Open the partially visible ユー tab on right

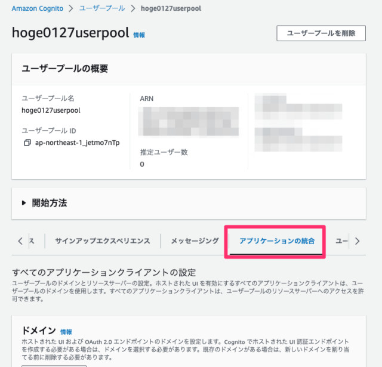pyautogui.click(x=341, y=241)
